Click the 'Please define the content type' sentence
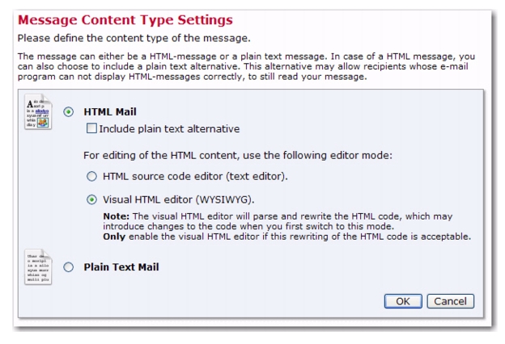Image resolution: width=505 pixels, height=344 pixels. (134, 38)
